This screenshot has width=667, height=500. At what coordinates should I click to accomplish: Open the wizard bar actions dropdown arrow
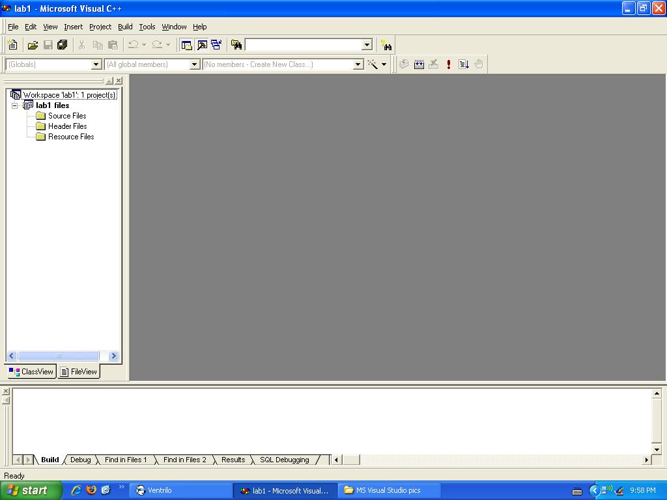tap(384, 64)
